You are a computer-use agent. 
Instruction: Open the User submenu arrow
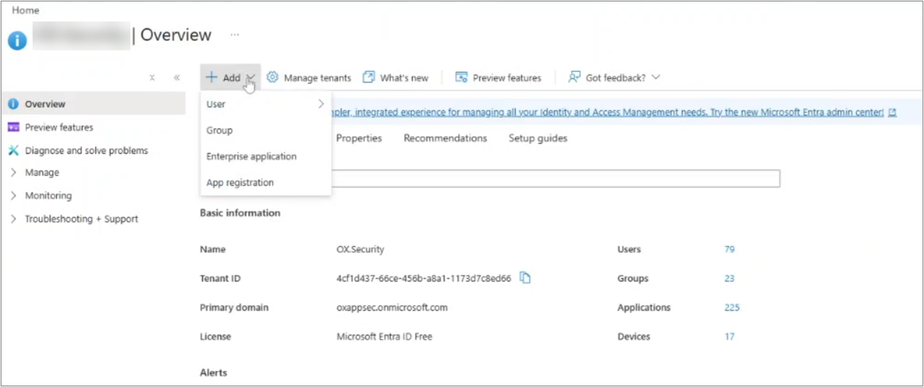[x=321, y=104]
